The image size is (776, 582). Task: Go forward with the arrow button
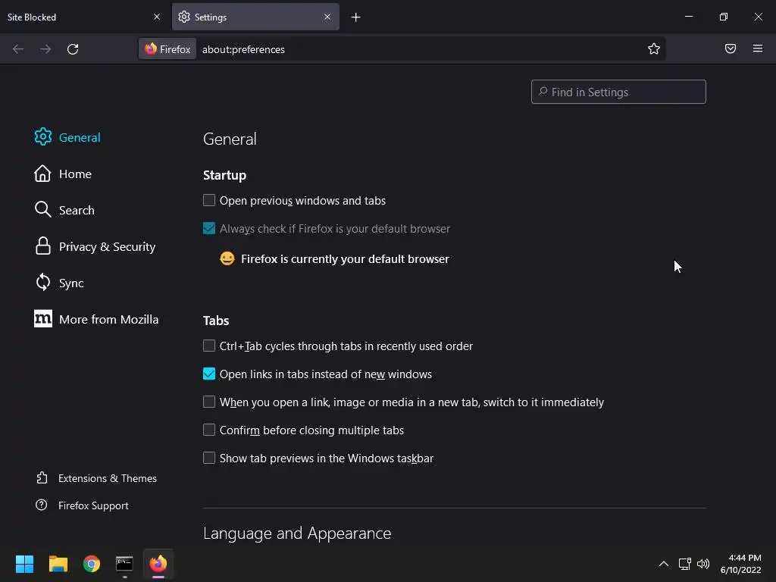coord(45,49)
